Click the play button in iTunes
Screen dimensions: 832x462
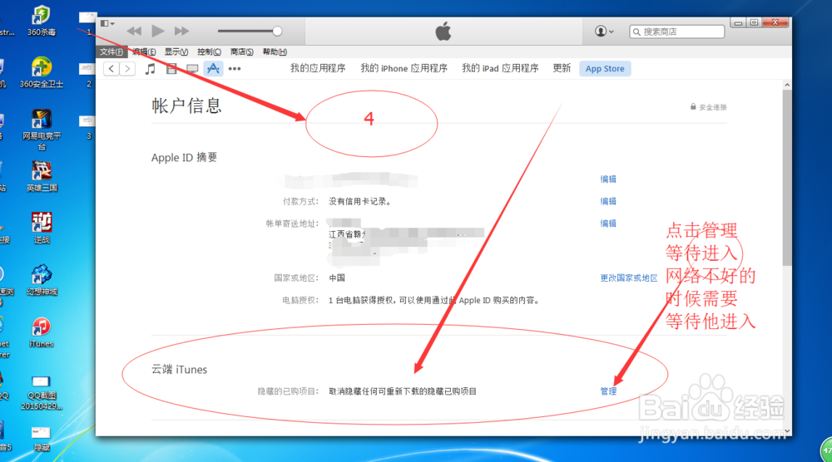pyautogui.click(x=157, y=31)
